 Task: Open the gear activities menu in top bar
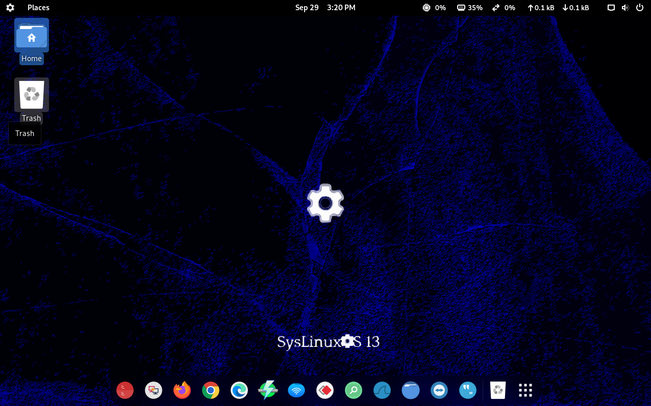[10, 8]
